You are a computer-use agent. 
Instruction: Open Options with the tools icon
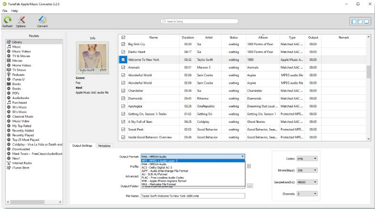pos(21,20)
